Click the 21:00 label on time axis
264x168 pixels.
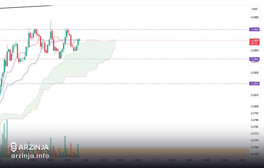coord(137,160)
